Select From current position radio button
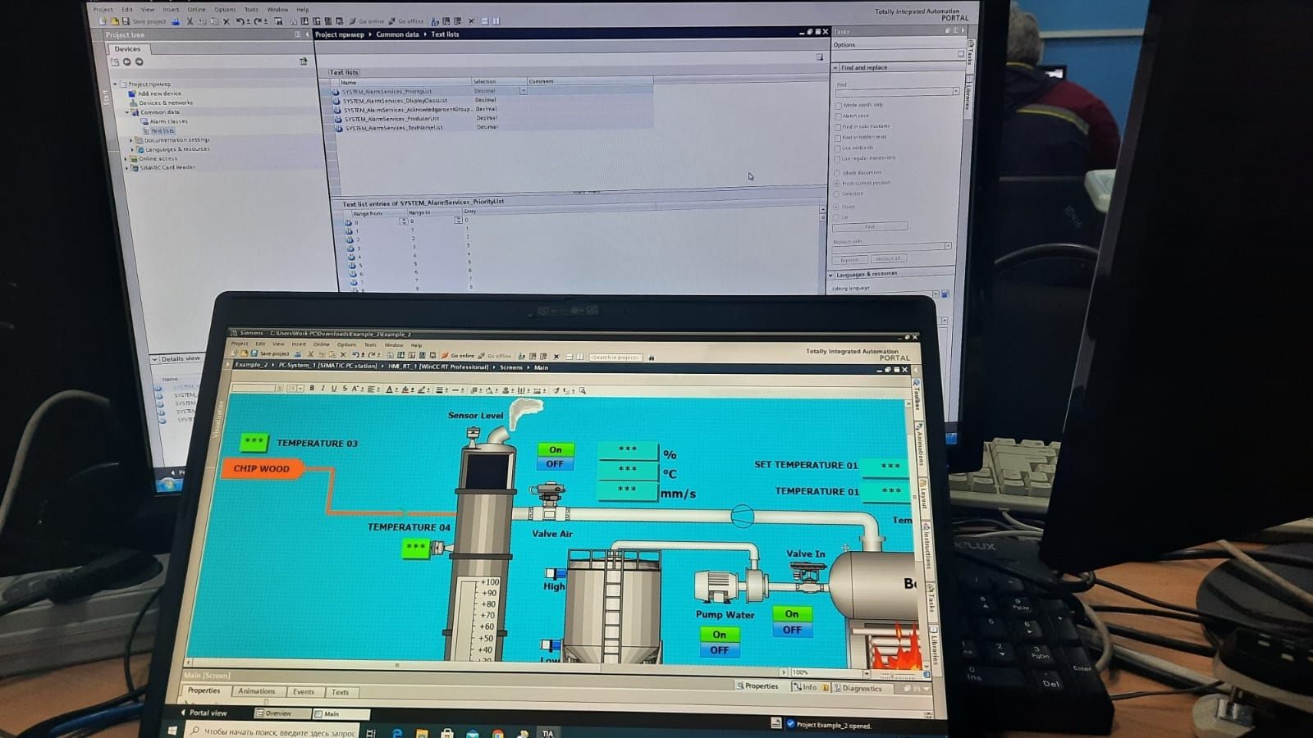 [x=837, y=184]
